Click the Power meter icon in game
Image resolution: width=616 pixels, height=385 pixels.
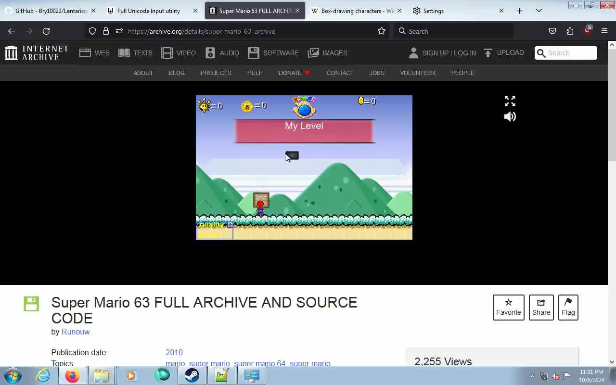pyautogui.click(x=304, y=107)
